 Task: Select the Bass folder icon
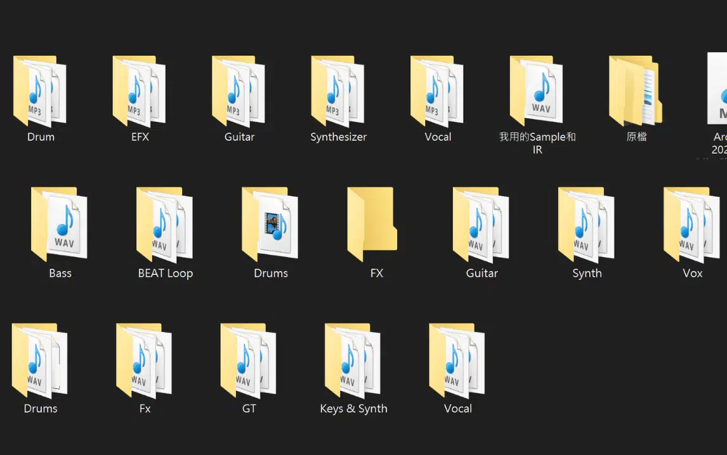point(60,225)
